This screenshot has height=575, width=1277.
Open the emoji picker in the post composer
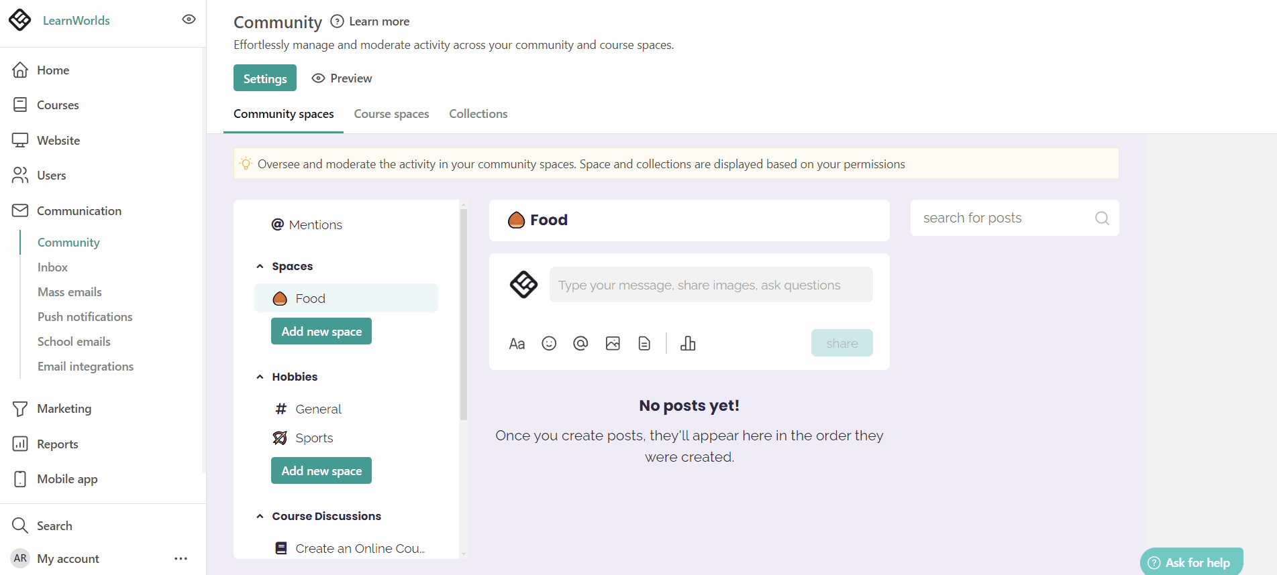[549, 342]
